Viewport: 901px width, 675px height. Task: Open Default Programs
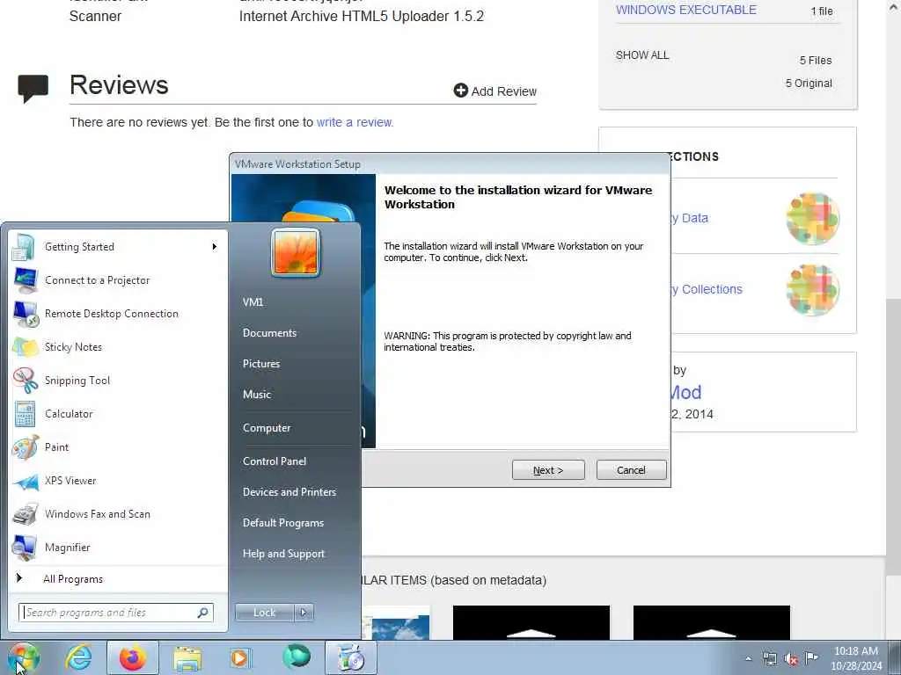point(283,523)
